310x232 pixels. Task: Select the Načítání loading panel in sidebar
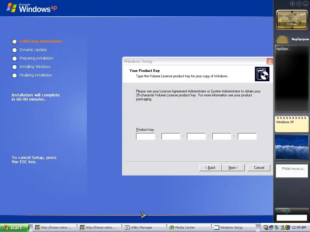[x=292, y=79]
